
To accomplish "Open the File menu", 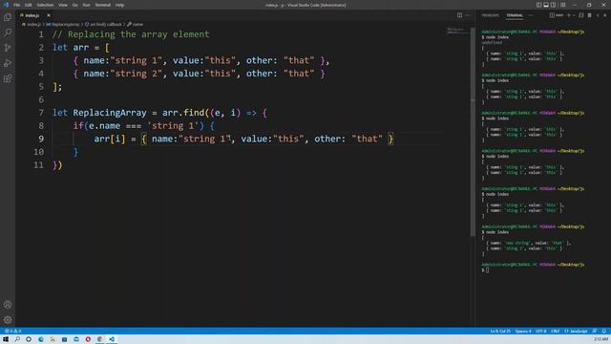I will (x=17, y=5).
